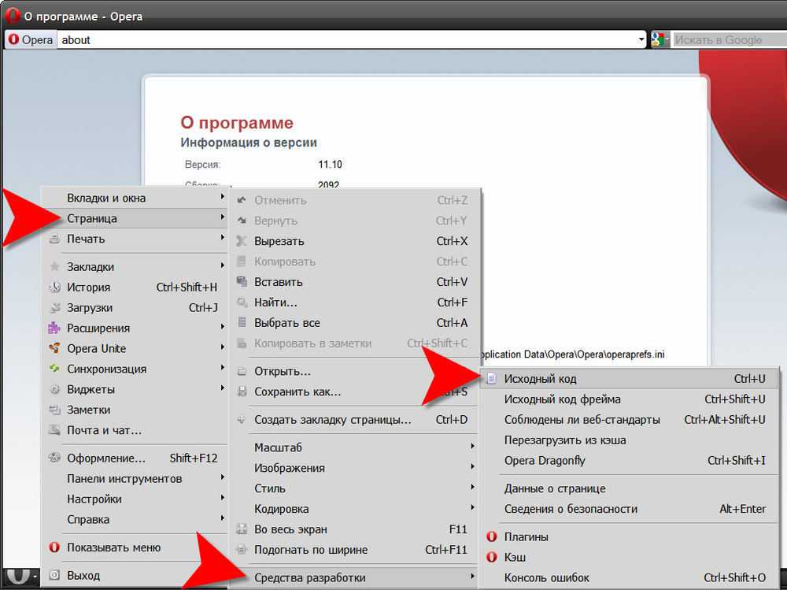Screen dimensions: 787x590
Task: Click the Google search engine icon
Action: [658, 39]
